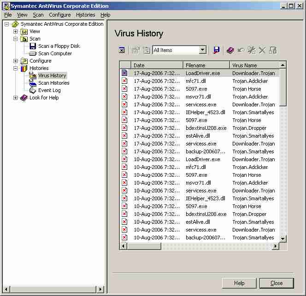Open the All Items filter dropdown
The image size is (306, 296).
point(203,50)
